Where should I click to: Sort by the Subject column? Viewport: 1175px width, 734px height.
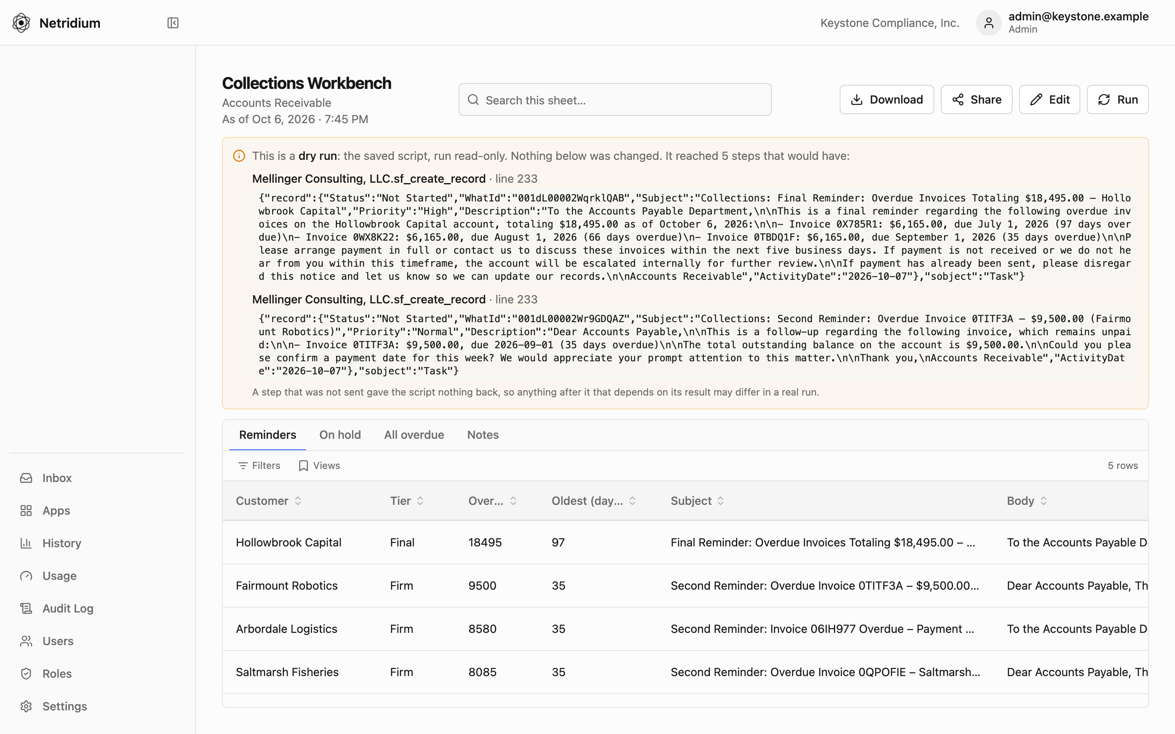pos(721,501)
